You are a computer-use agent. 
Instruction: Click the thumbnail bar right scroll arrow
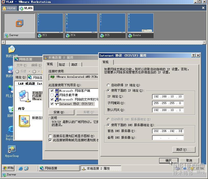(204, 42)
